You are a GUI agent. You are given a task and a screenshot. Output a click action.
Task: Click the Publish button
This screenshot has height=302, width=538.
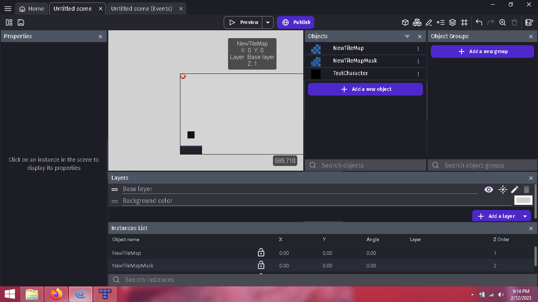tap(295, 22)
